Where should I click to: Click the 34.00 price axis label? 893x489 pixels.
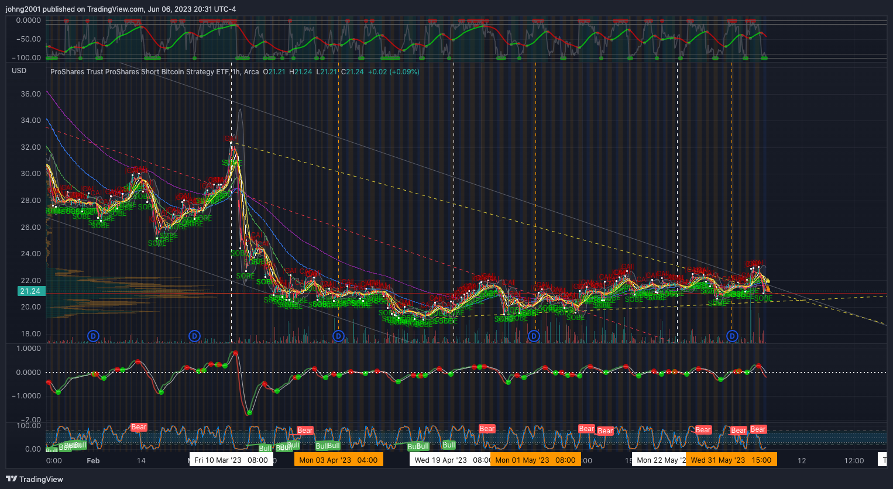(31, 120)
